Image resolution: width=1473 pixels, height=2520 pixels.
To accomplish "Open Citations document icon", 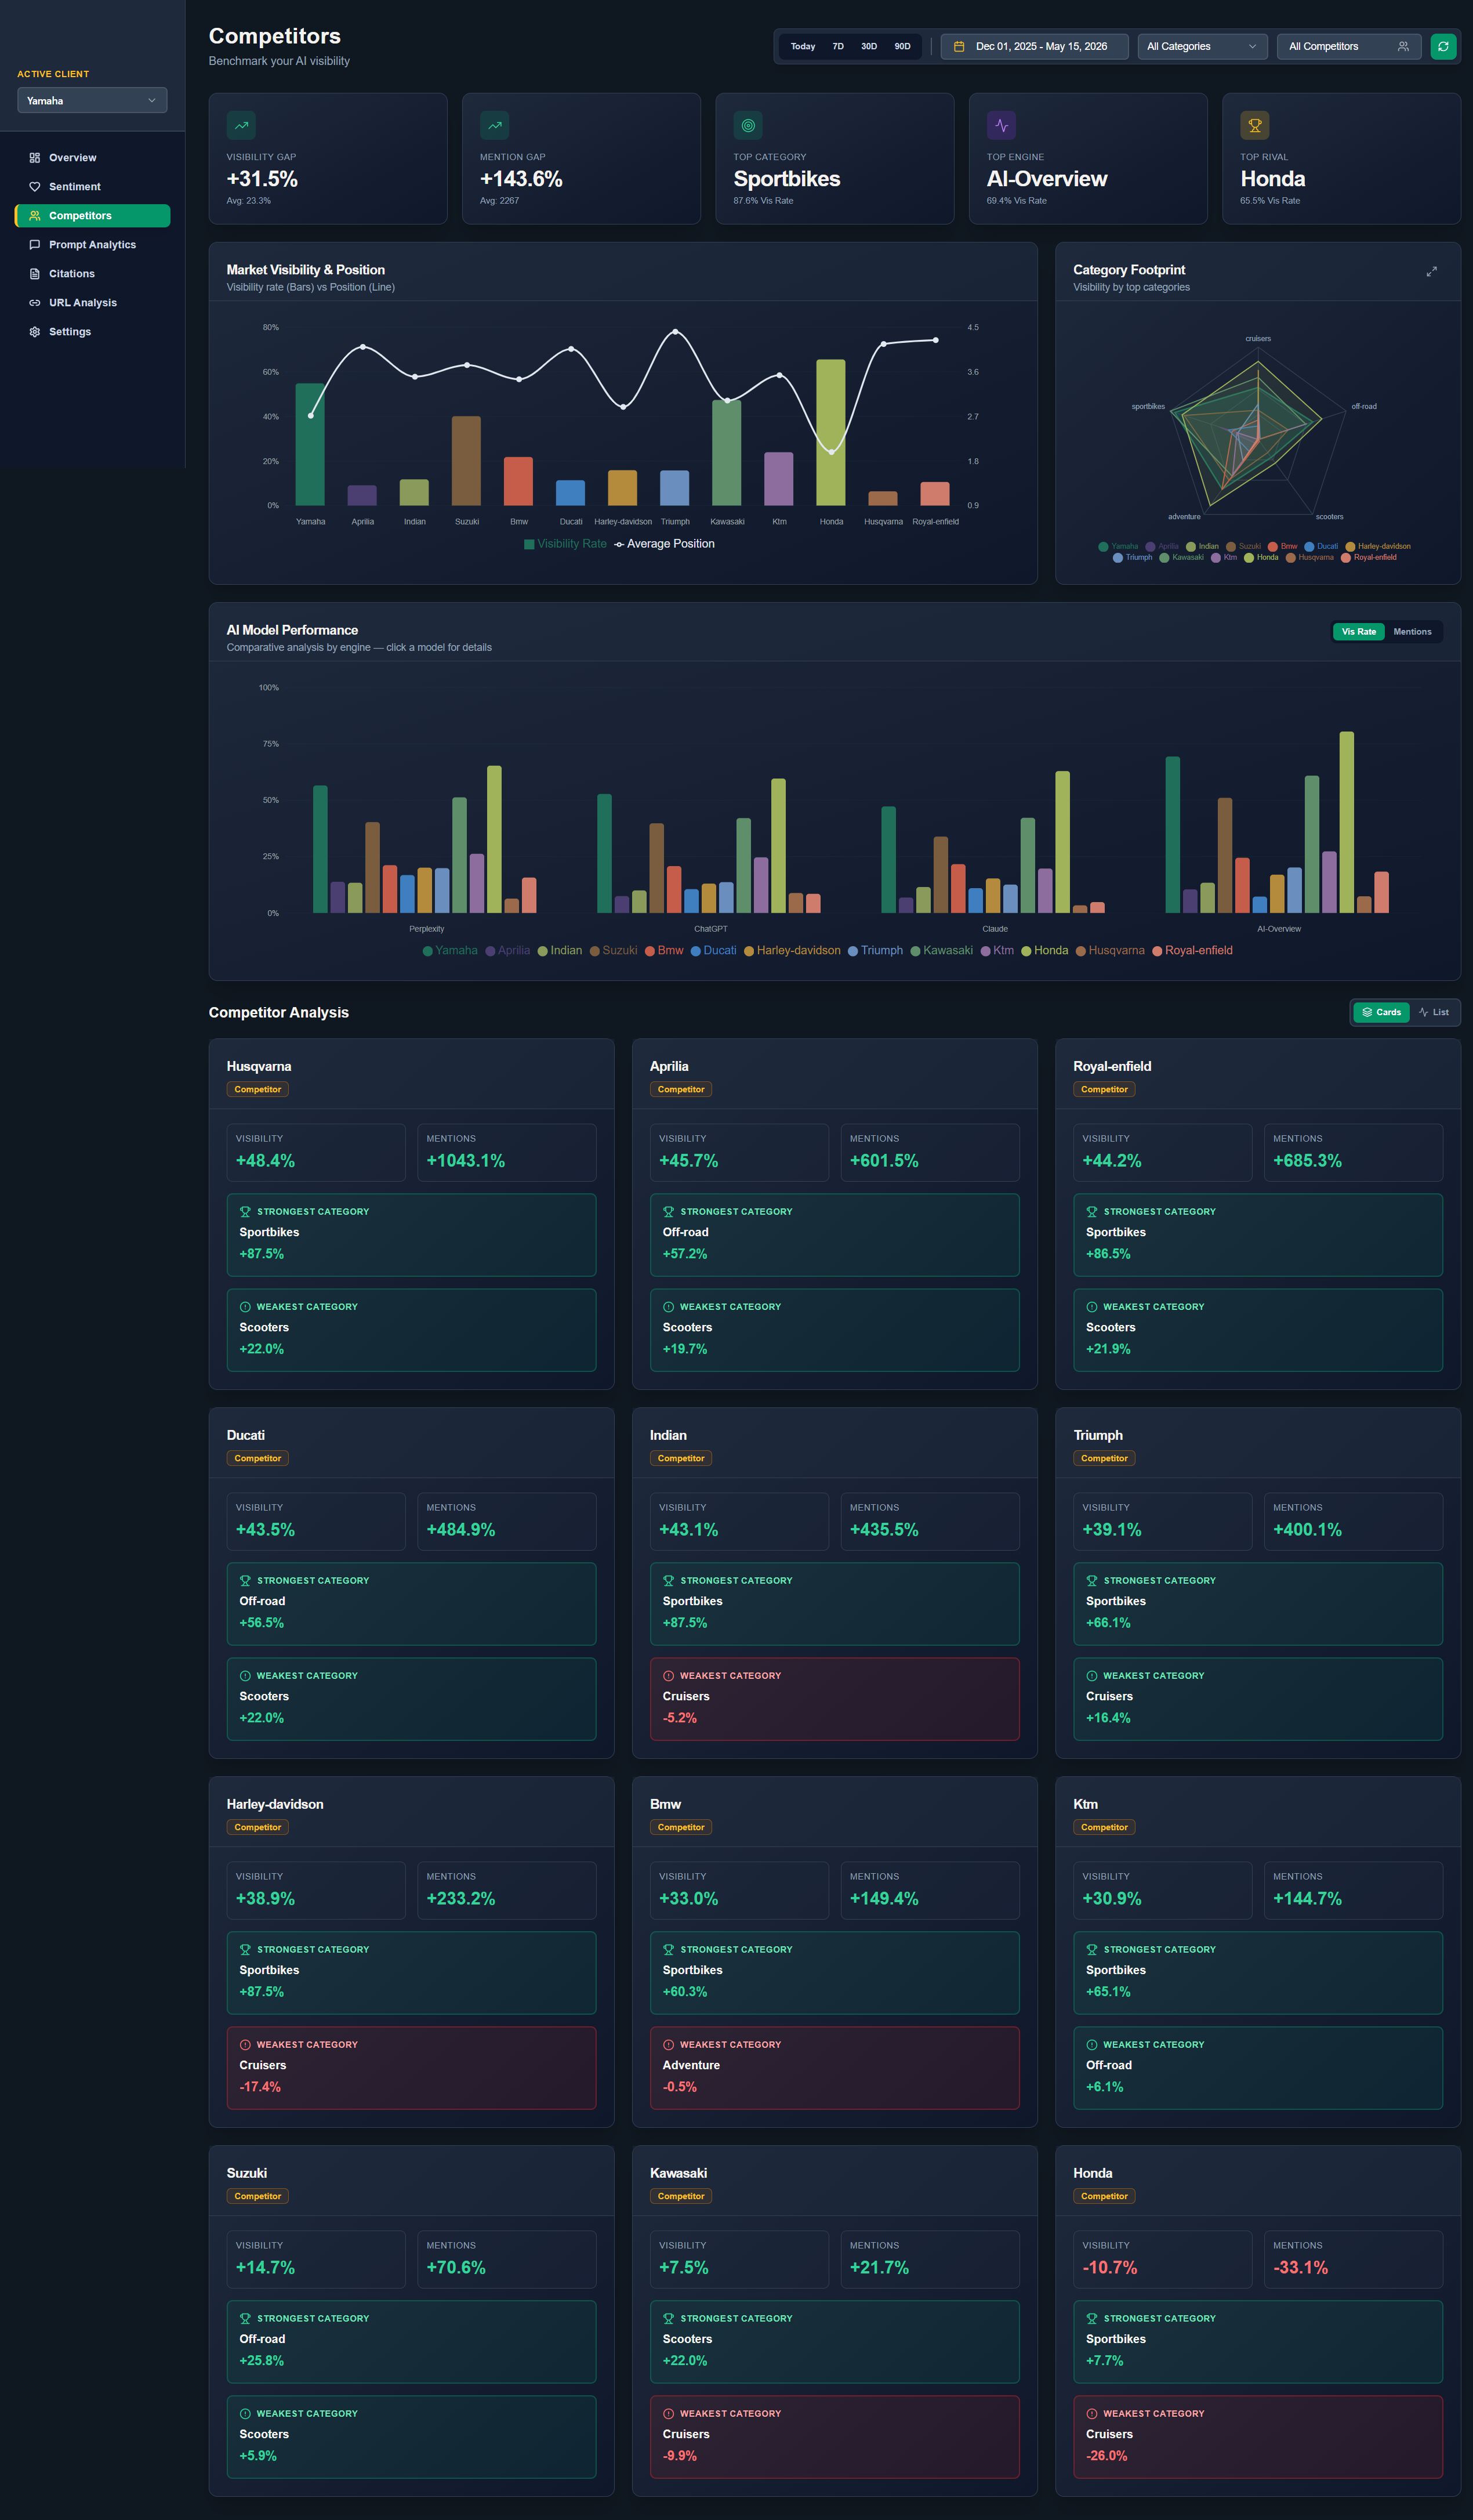I will (35, 274).
